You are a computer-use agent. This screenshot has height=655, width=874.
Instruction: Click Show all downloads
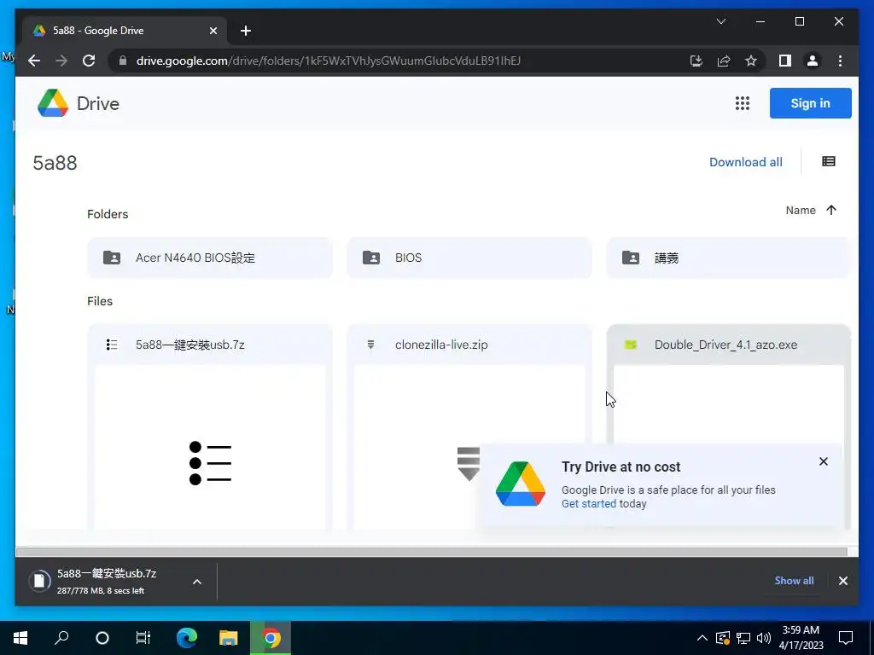794,580
